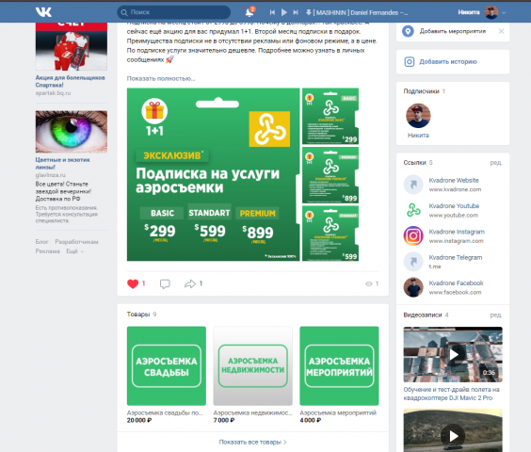This screenshot has height=452, width=531.
Task: Open the $899 PREMIUM subscription thumbnail
Action: (330, 175)
